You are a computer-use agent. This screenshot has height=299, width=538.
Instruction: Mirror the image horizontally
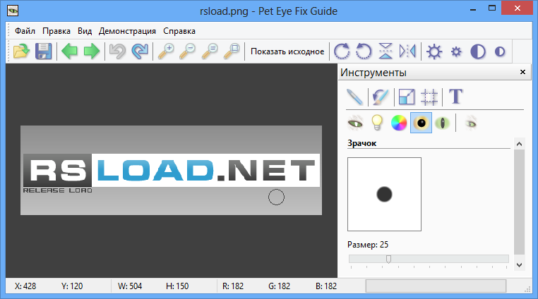pos(407,51)
